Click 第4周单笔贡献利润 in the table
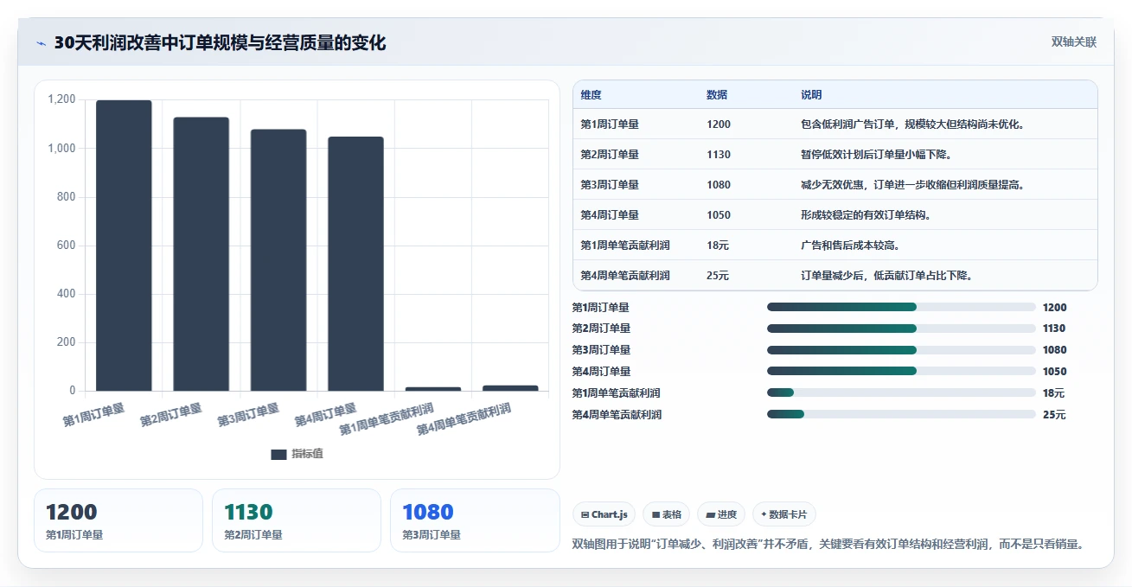1132x587 pixels. click(625, 276)
